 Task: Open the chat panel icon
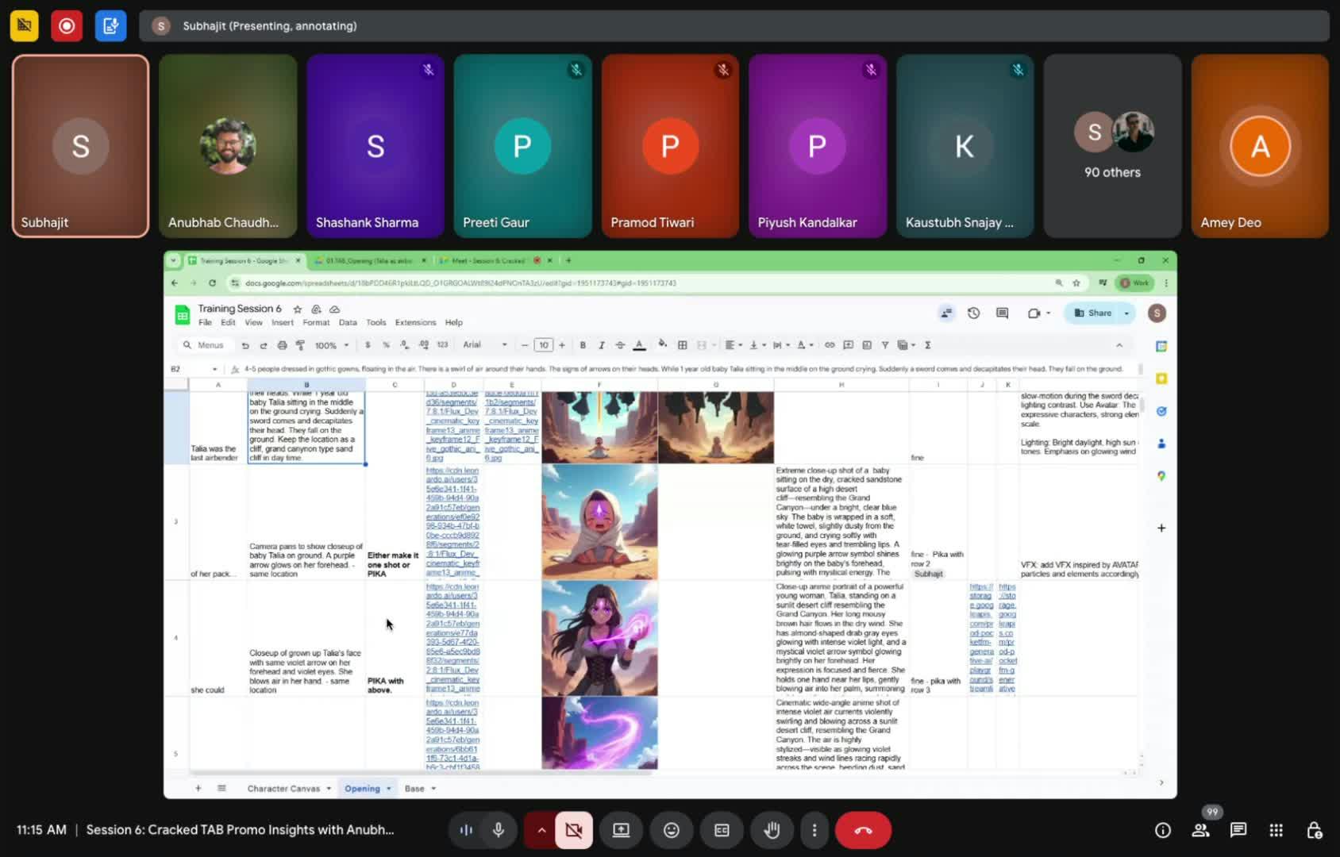(1238, 830)
